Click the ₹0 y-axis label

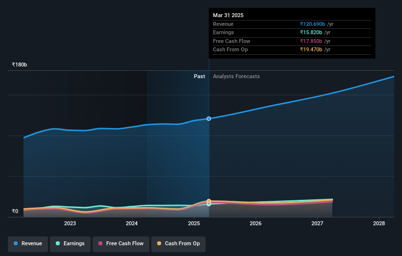coord(15,211)
